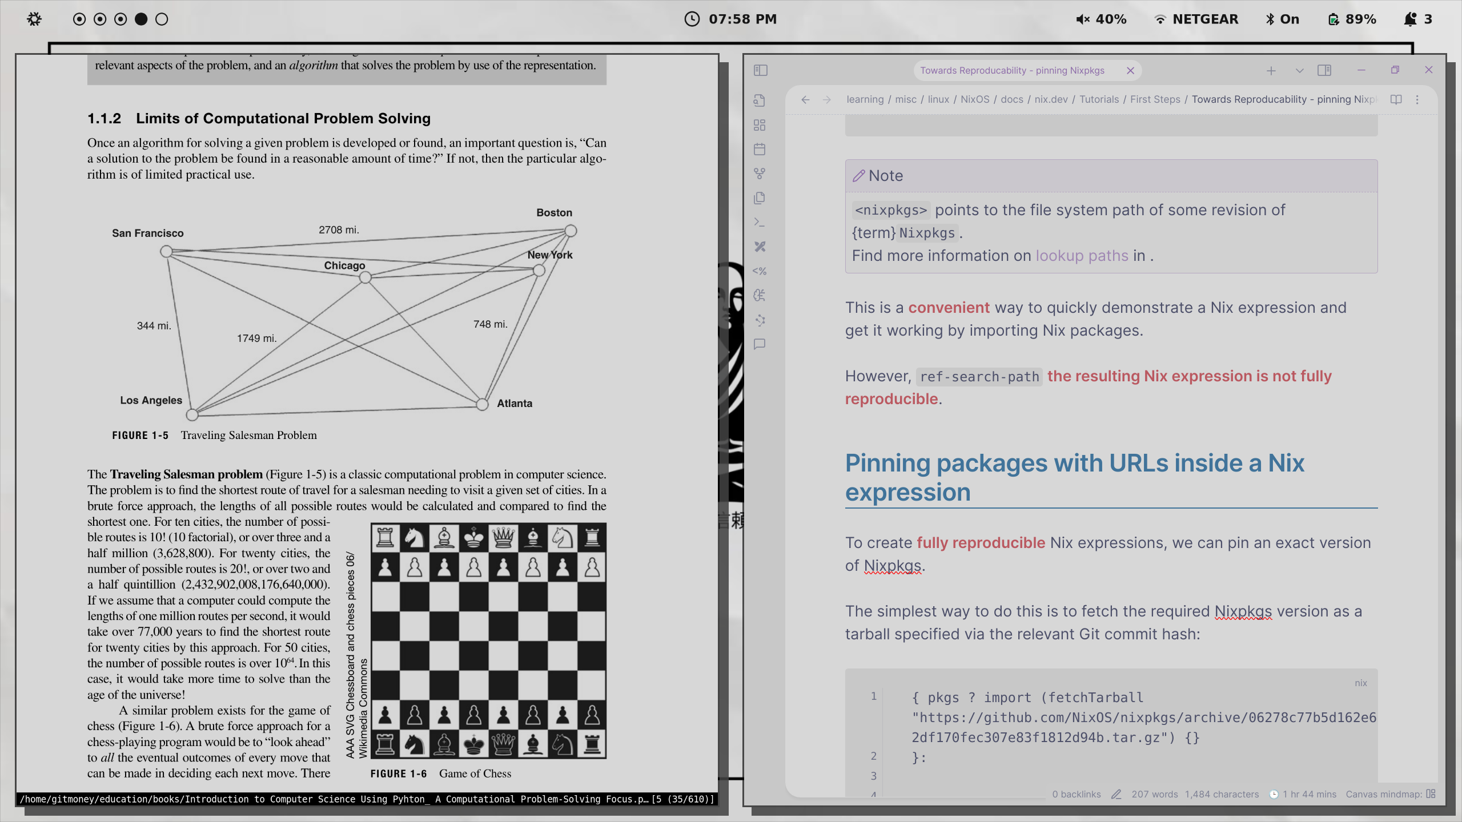Click the 'nix.dev' breadcrumb folder
The height and width of the screenshot is (822, 1462).
point(1051,99)
